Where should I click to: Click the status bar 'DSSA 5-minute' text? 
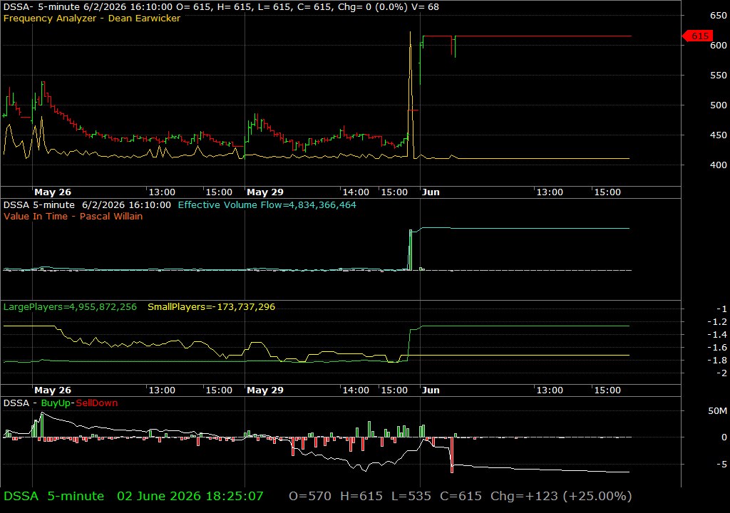[x=54, y=496]
